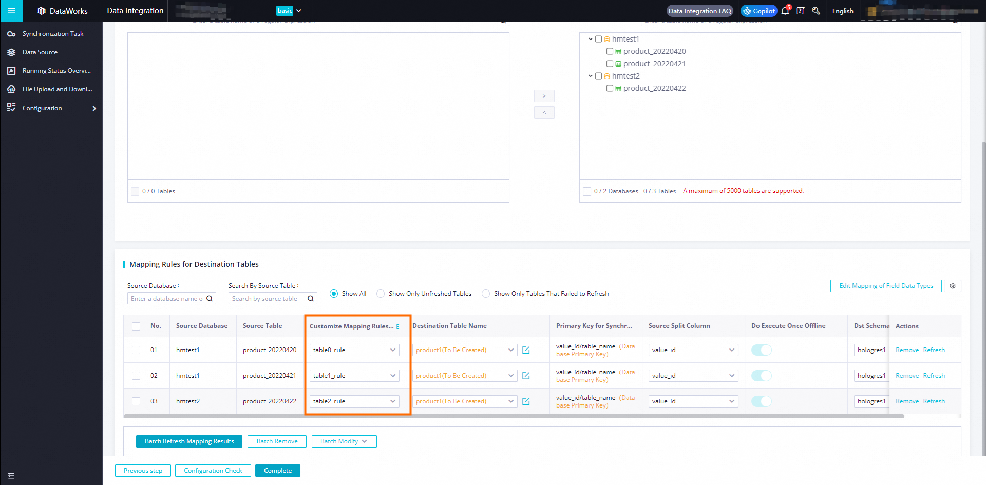Collapse the hmtest2 tree node
986x485 pixels.
(x=591, y=76)
